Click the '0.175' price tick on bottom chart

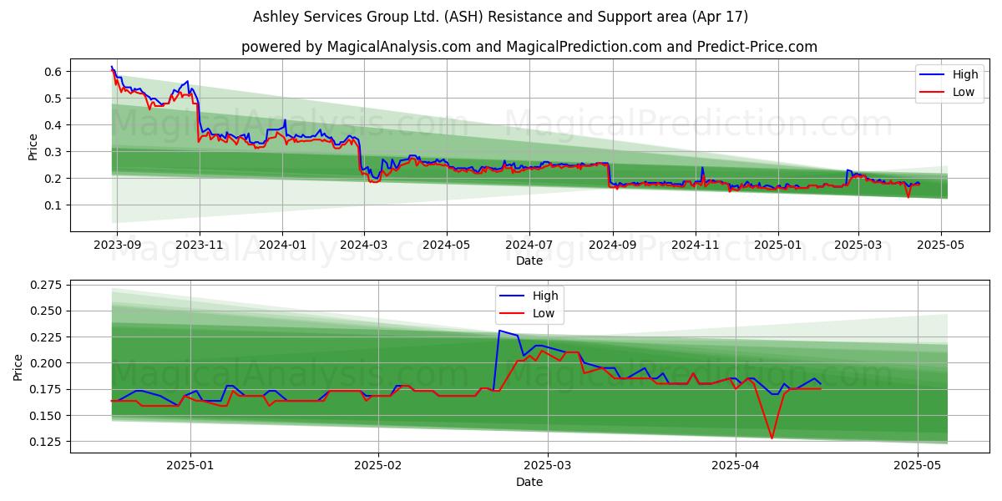[x=46, y=390]
